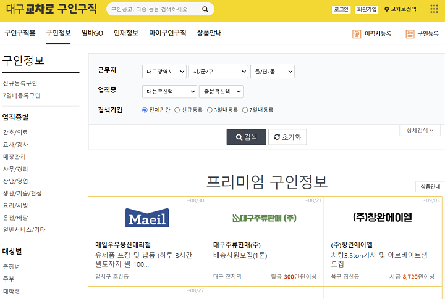Select 요리/서빙 job category
Screen dimensions: 445x299
click(x=15, y=205)
